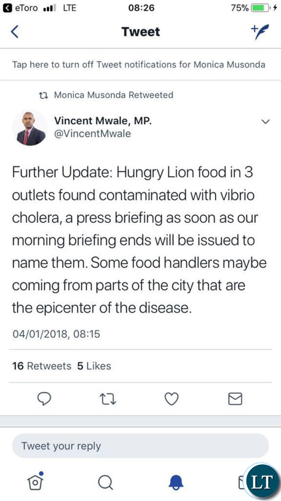The width and height of the screenshot is (281, 501).
Task: Retweet using the retweet arrows icon
Action: click(x=108, y=399)
